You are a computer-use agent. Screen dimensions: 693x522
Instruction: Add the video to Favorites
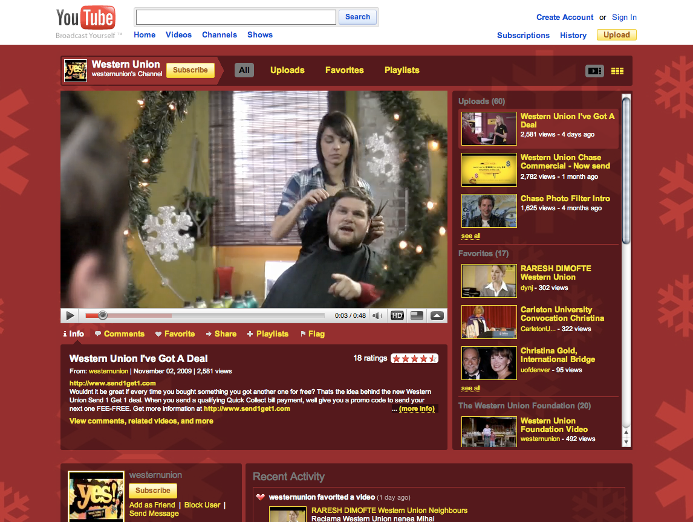click(175, 334)
